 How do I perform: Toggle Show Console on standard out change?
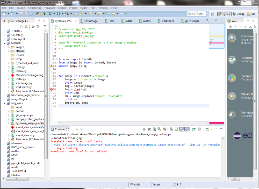(x=182, y=129)
